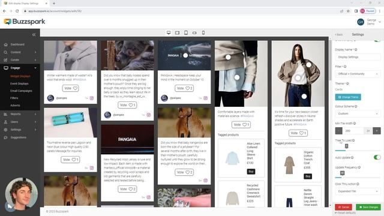Buy the Organic Cotton Trench Coat

pos(308,176)
